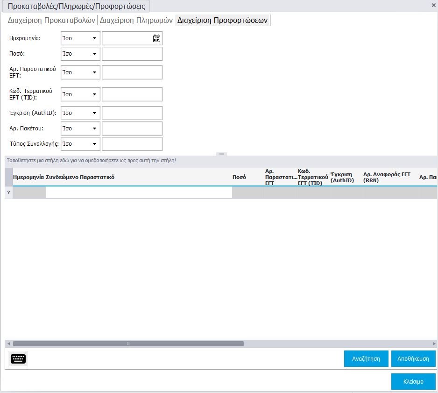The width and height of the screenshot is (438, 393).
Task: Select the Διαχείριση Προφορτώσεων tab
Action: (x=222, y=21)
